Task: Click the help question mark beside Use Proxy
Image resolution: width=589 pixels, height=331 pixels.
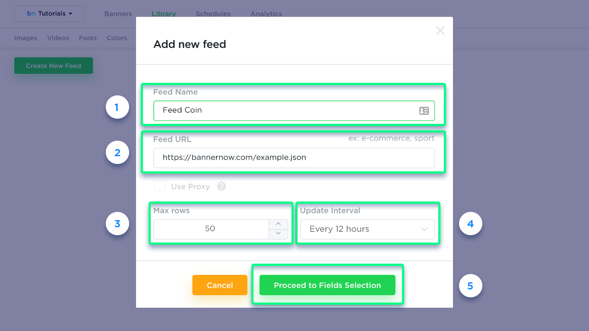Action: point(222,186)
